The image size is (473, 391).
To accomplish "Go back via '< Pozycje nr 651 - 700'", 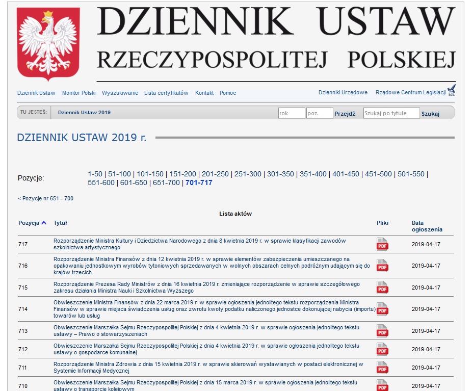I will [x=45, y=198].
